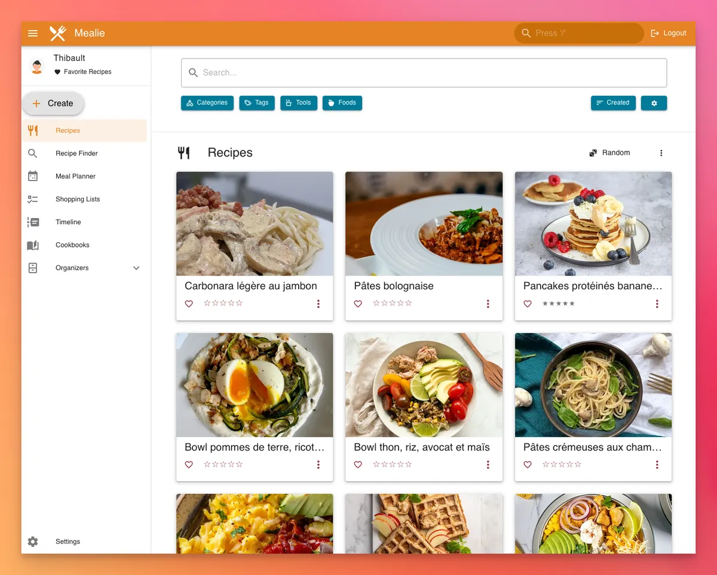Open the waffles recipe thumbnail
717x575 pixels.
(x=424, y=524)
